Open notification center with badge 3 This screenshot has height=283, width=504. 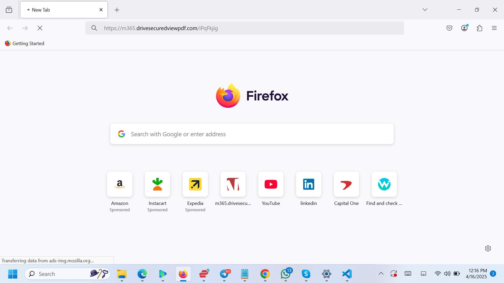point(493,274)
